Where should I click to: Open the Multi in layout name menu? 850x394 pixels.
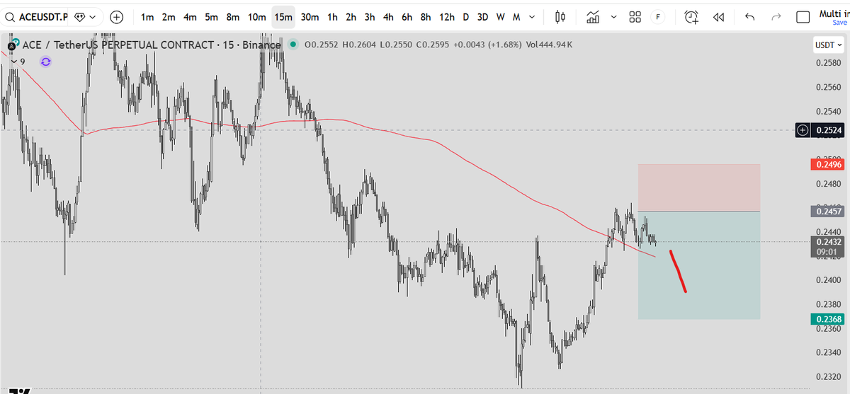coord(834,13)
